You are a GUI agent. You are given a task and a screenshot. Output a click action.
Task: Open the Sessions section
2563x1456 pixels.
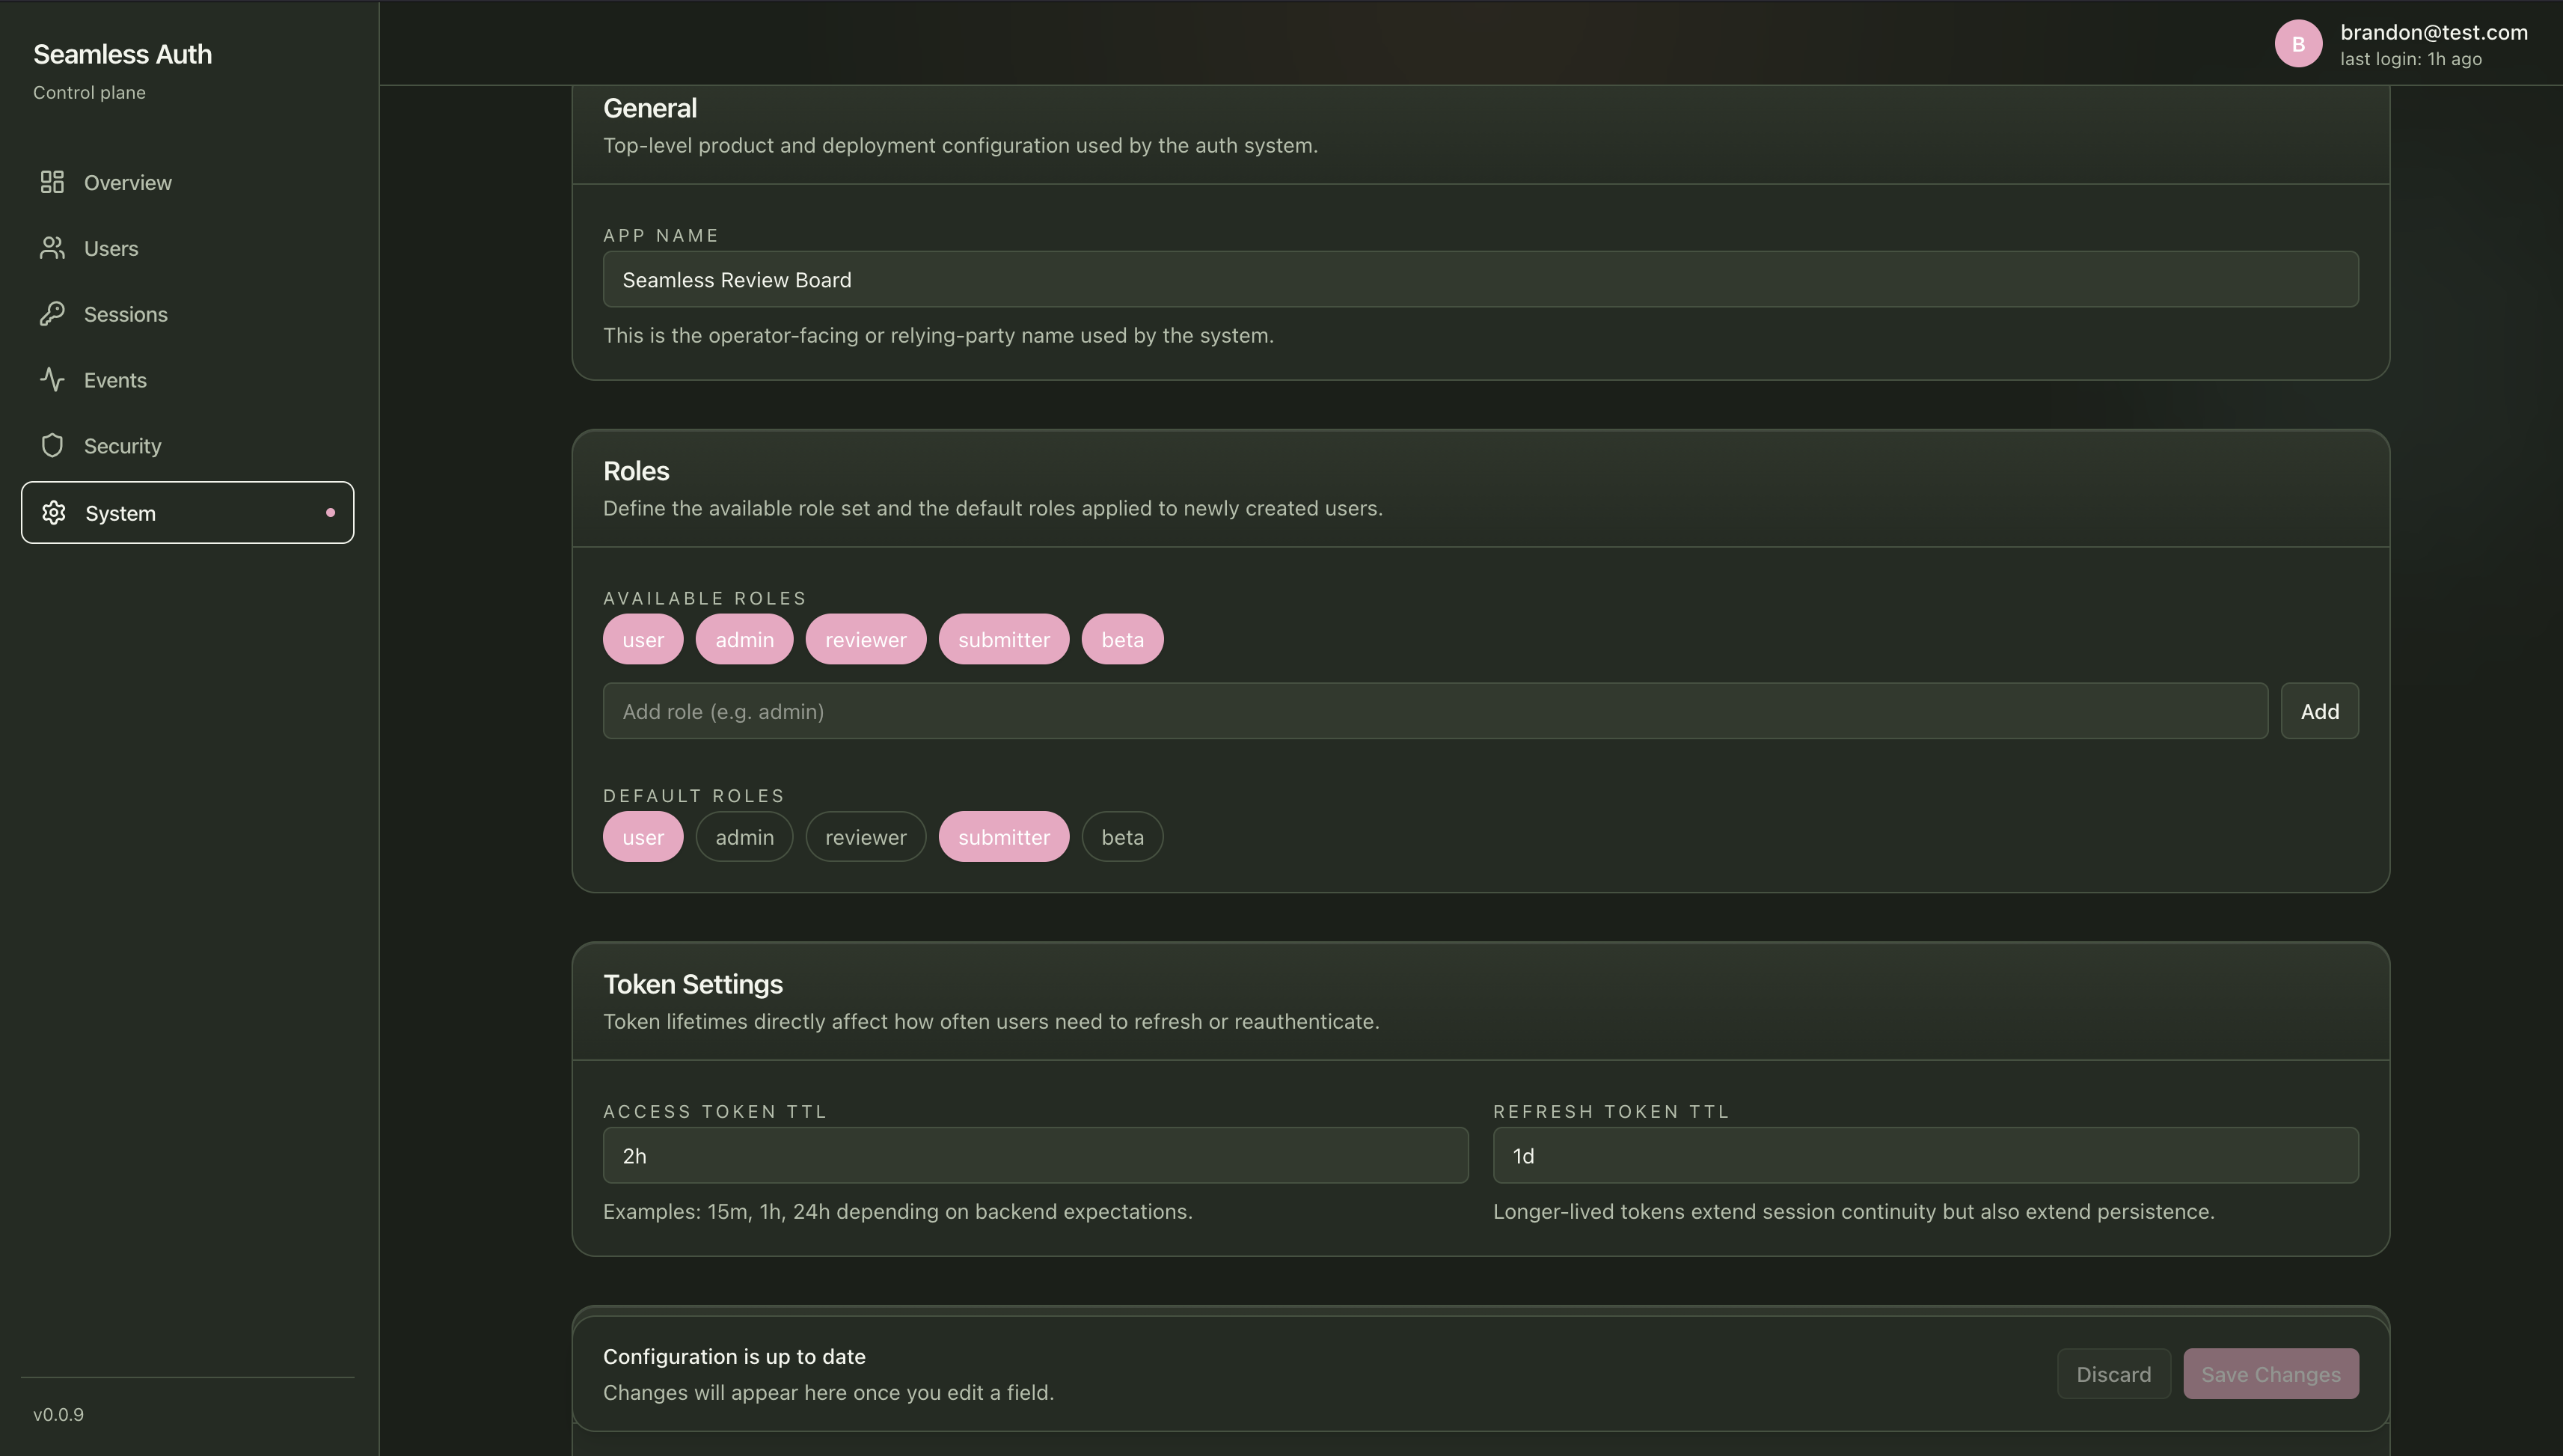click(126, 315)
